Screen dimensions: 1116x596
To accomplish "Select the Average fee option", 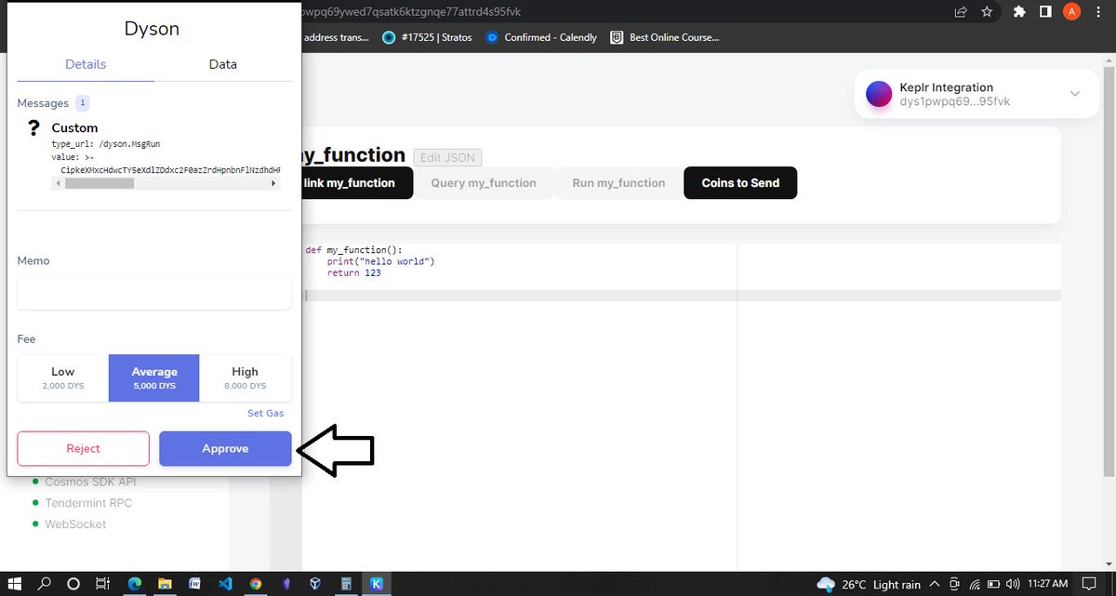I will (x=153, y=377).
